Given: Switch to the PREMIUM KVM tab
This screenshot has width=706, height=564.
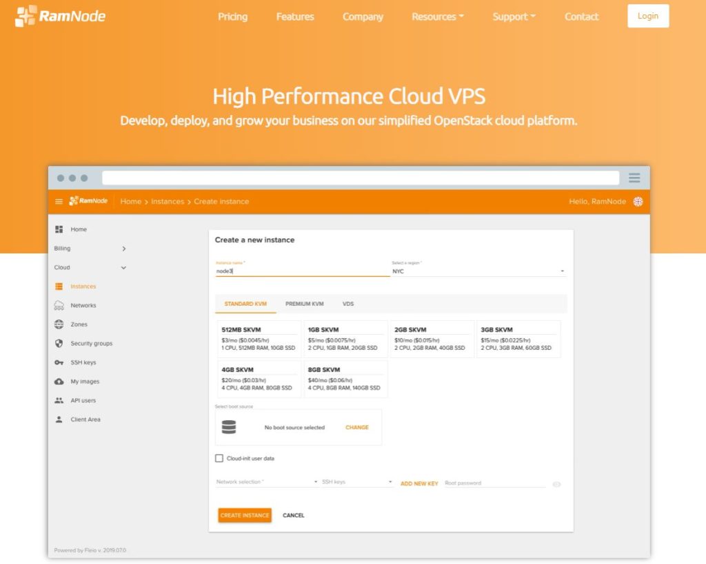Looking at the screenshot, I should point(303,303).
